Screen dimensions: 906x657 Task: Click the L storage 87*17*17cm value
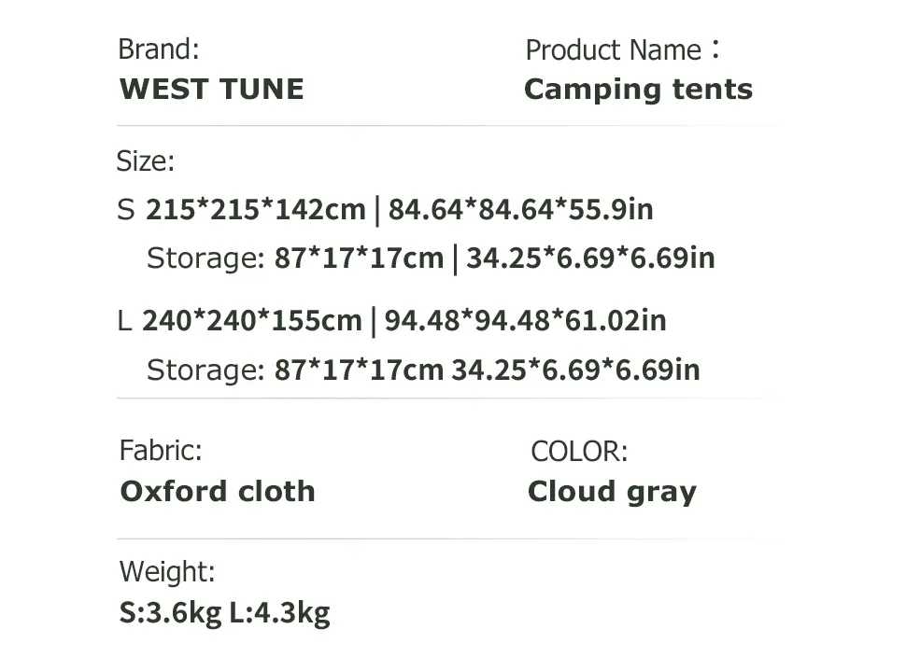[x=359, y=370]
